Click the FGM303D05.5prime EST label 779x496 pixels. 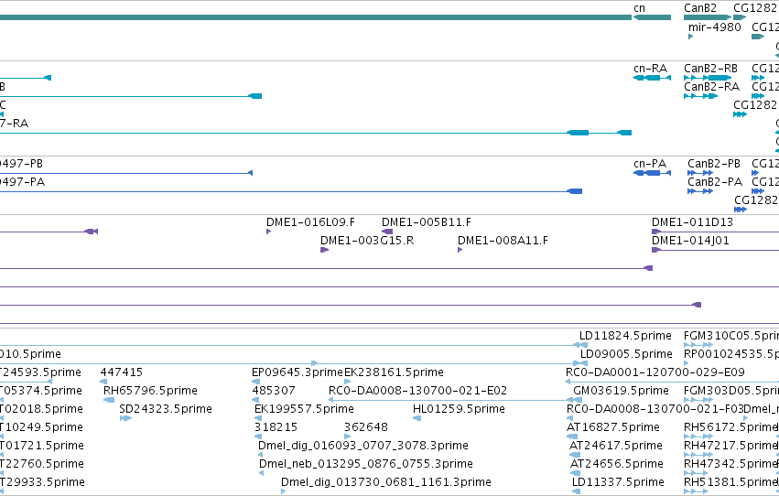731,391
